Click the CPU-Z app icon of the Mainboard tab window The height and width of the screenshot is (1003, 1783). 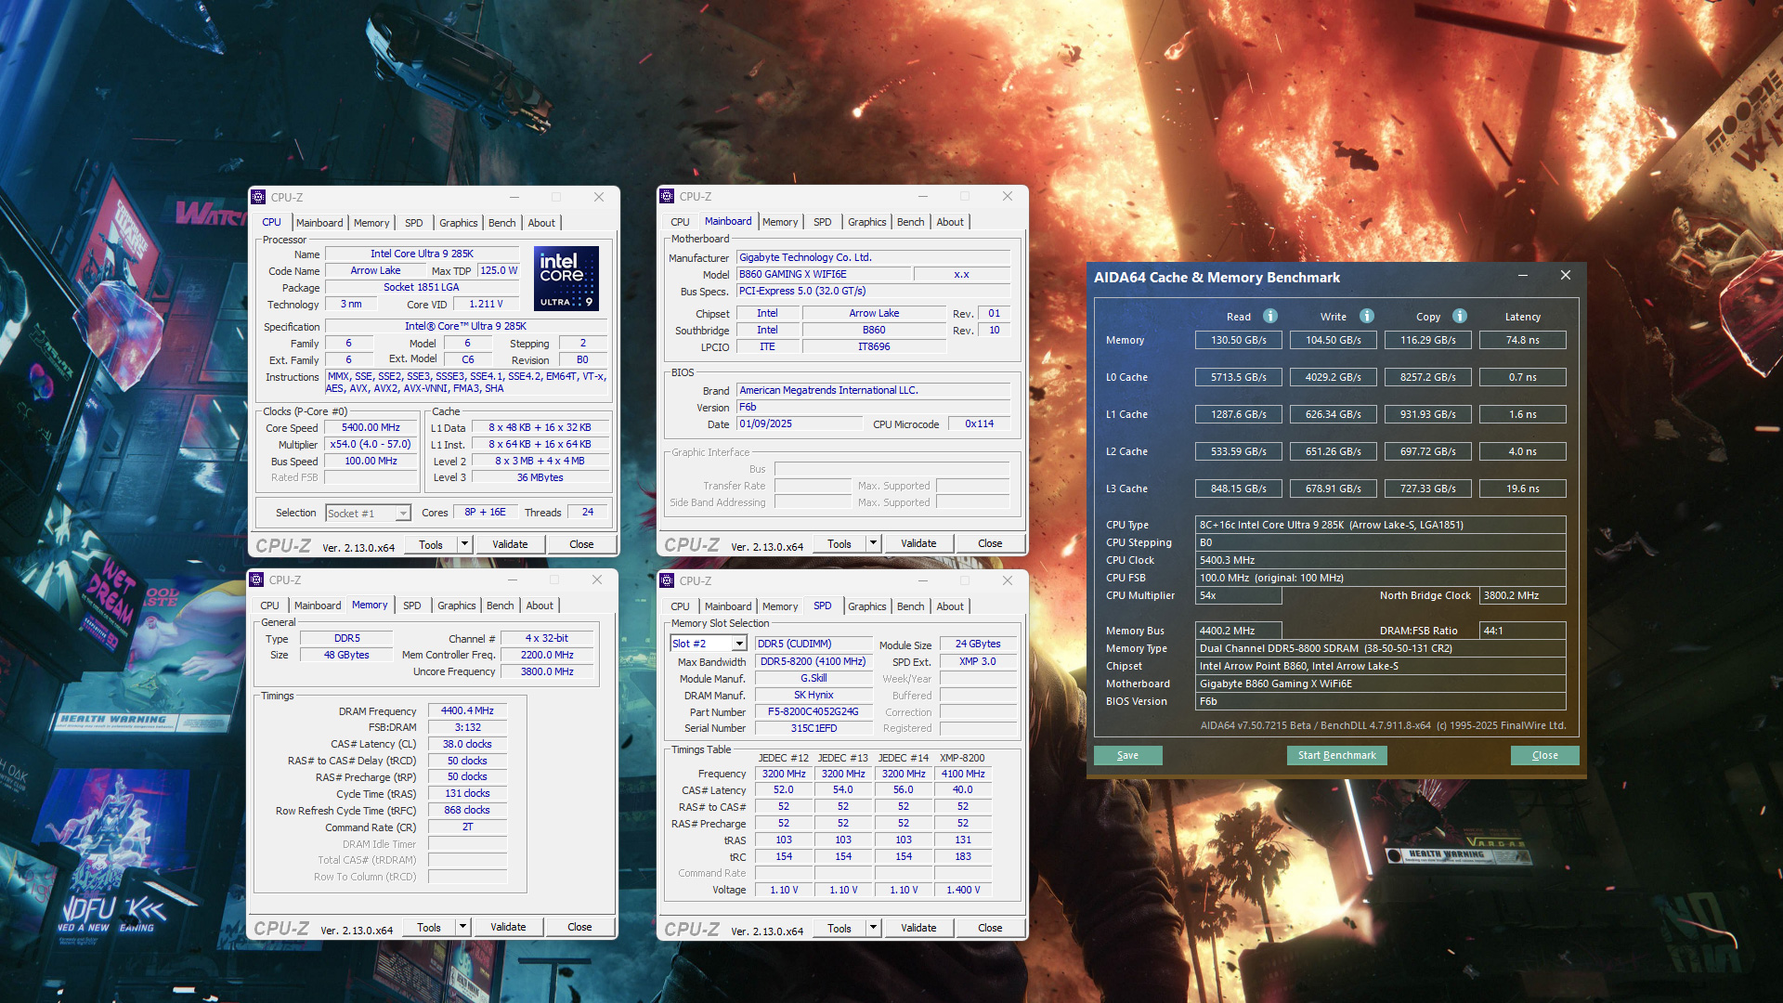coord(667,196)
